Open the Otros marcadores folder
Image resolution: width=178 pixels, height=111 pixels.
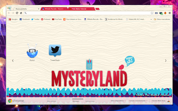coord(162,19)
